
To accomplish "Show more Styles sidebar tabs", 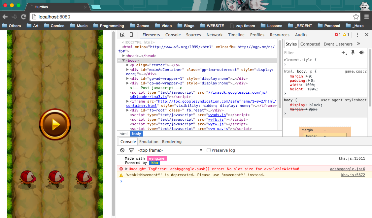I will pyautogui.click(x=358, y=44).
